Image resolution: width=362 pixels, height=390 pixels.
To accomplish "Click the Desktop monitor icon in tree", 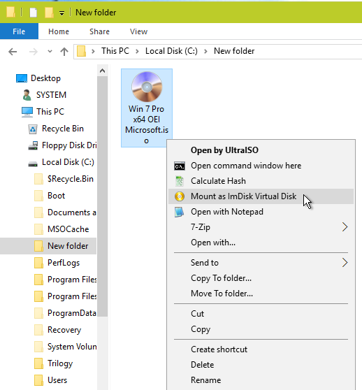I will click(x=22, y=78).
